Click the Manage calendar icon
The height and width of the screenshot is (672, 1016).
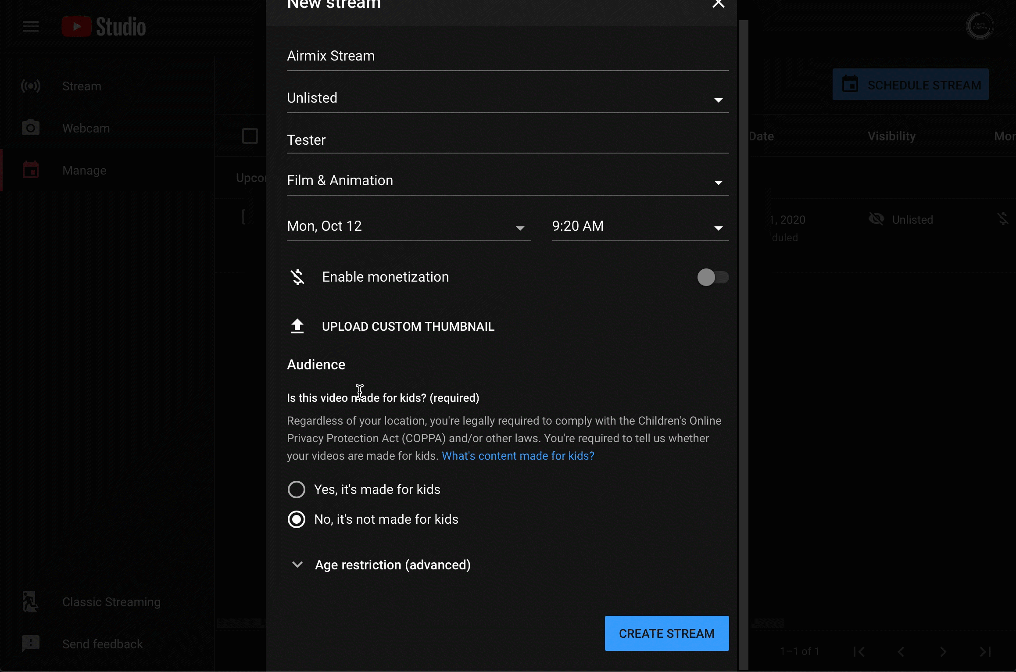pyautogui.click(x=31, y=170)
